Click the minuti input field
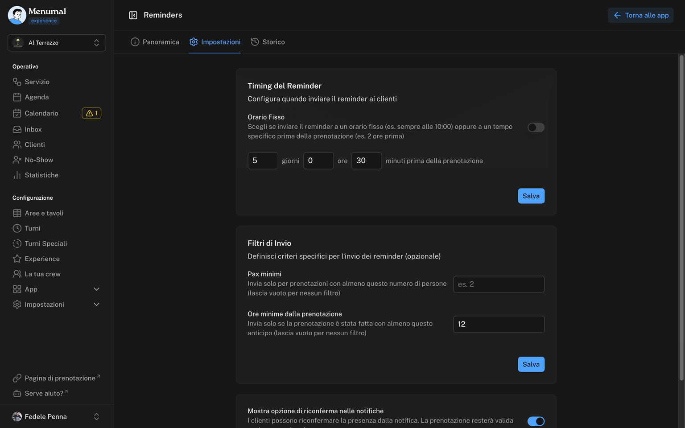685x428 pixels. pyautogui.click(x=367, y=160)
